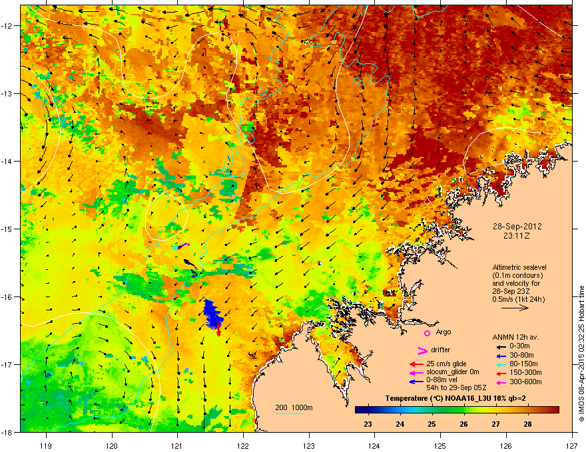Click the colorbar tick label 26
The image size is (586, 452).
tap(463, 424)
